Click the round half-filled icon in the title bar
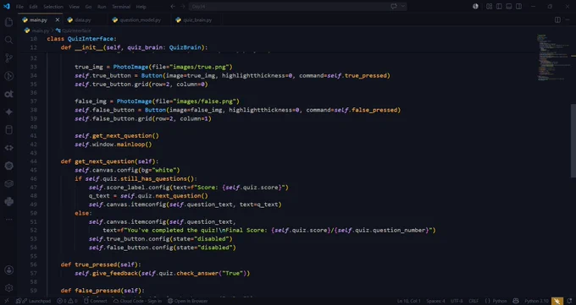Image resolution: width=576 pixels, height=305 pixels. point(475,6)
